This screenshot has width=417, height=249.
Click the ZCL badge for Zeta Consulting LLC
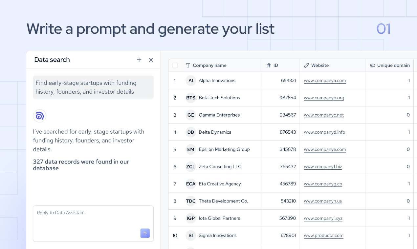click(191, 166)
